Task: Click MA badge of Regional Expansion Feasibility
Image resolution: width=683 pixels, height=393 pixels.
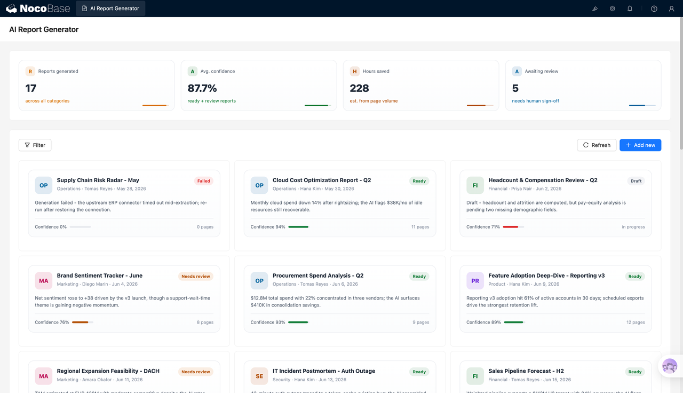Action: tap(44, 376)
